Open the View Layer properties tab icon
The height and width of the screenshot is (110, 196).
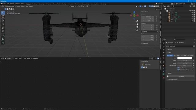coord(164,53)
